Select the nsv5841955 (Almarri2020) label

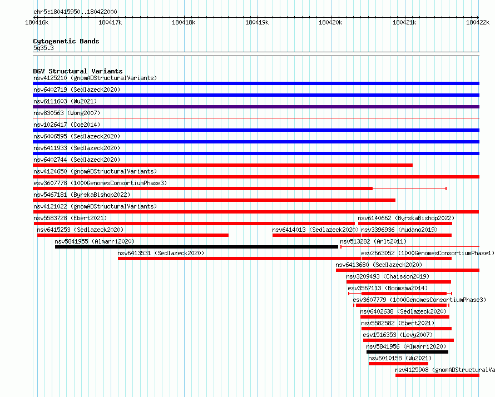(x=95, y=241)
